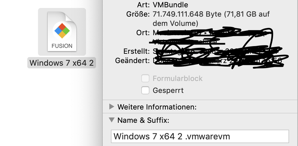
Task: Click the "Name & Suffix:" section header text
Action: (143, 120)
